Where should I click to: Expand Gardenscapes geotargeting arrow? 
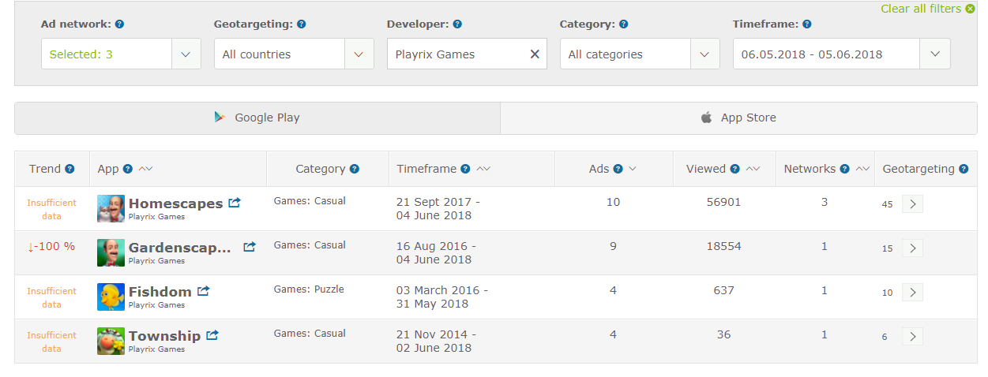click(x=912, y=248)
